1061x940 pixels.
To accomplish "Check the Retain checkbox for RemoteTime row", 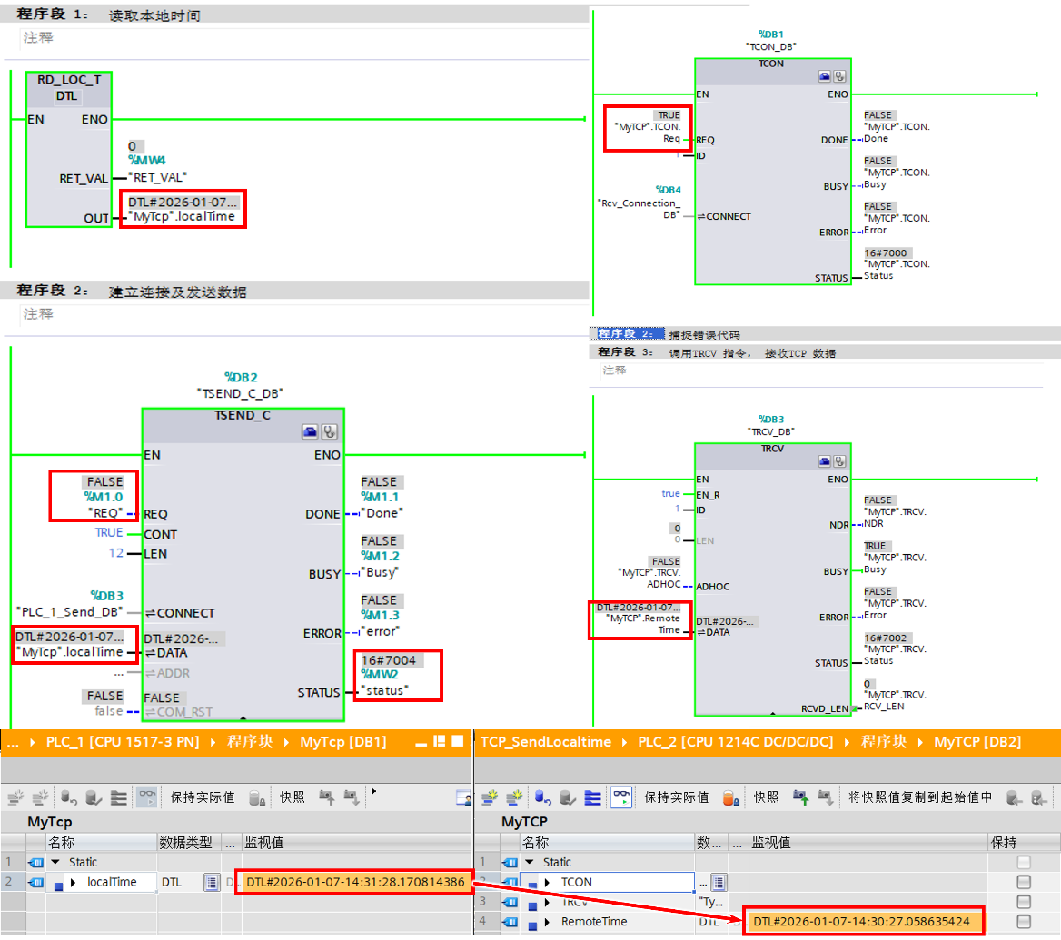I will (1024, 922).
